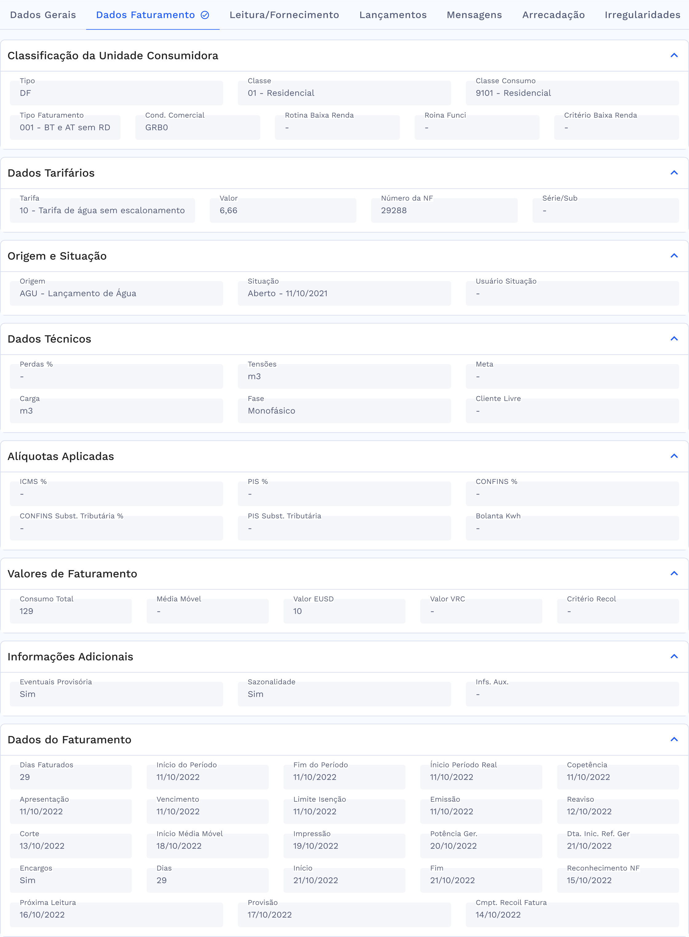The image size is (689, 937).
Task: Collapse Dados do Faturamento section chevron
Action: [674, 739]
